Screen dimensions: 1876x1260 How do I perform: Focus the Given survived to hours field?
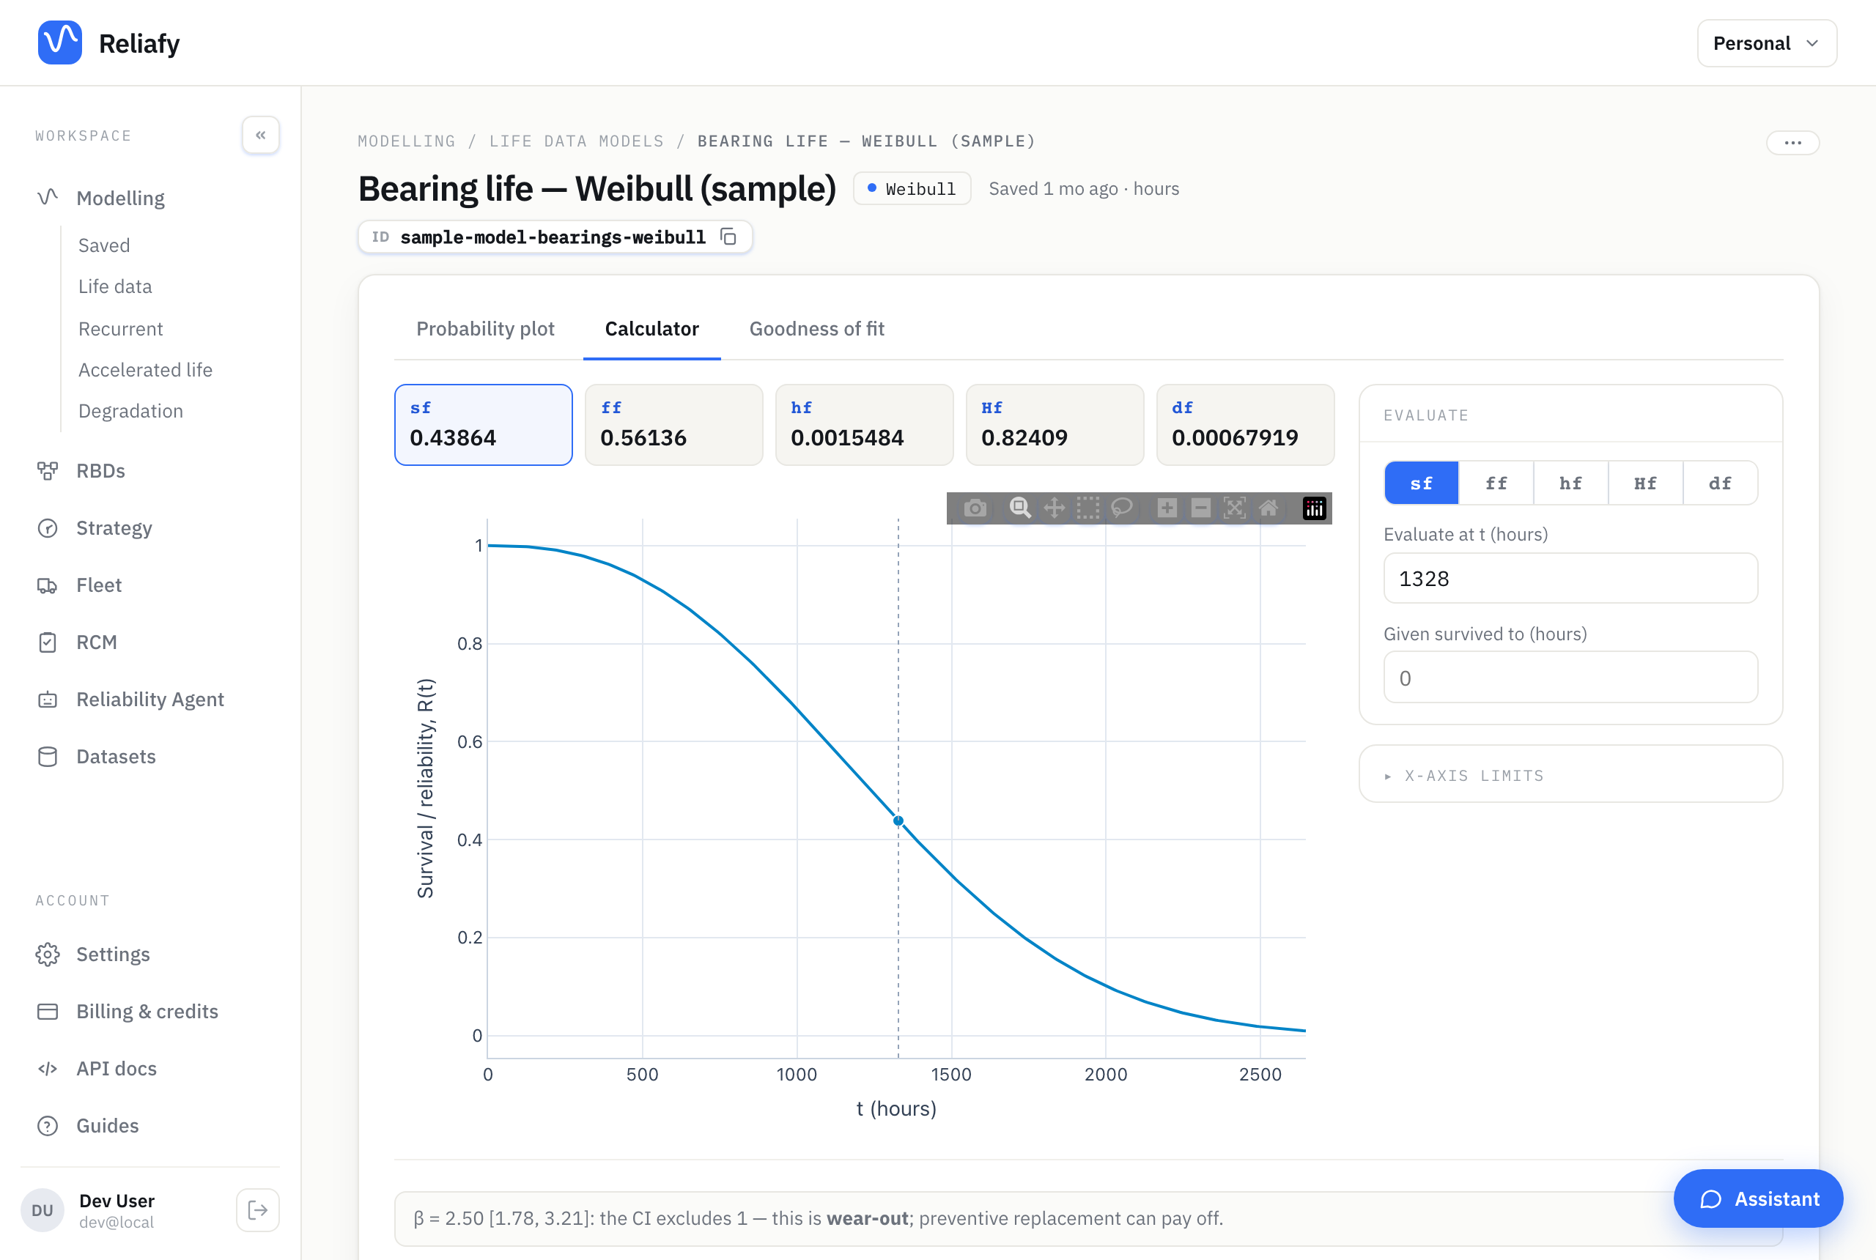tap(1570, 678)
